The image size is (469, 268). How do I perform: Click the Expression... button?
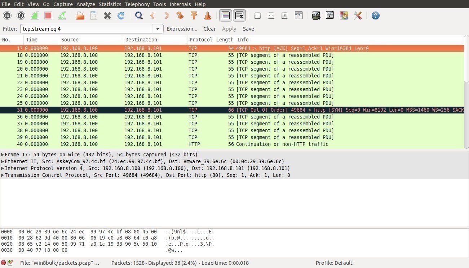[182, 29]
